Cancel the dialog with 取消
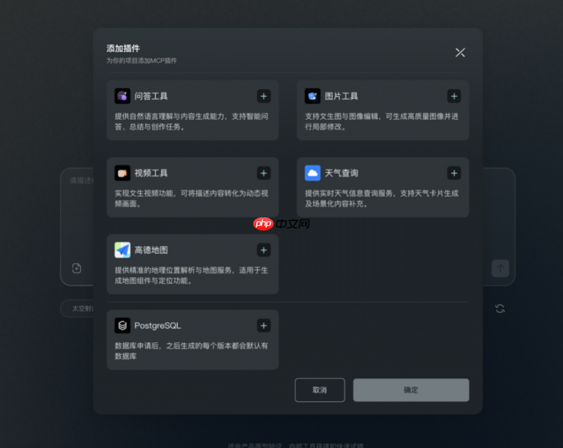 coord(320,390)
